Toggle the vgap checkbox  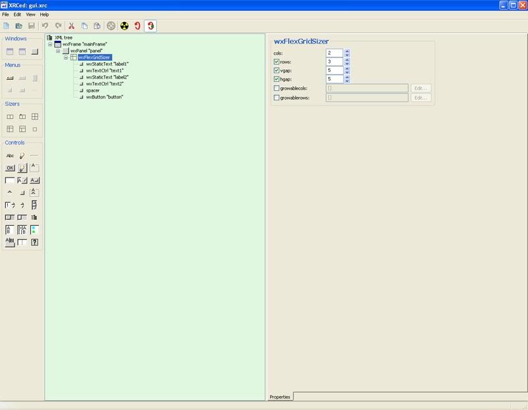[x=277, y=70]
